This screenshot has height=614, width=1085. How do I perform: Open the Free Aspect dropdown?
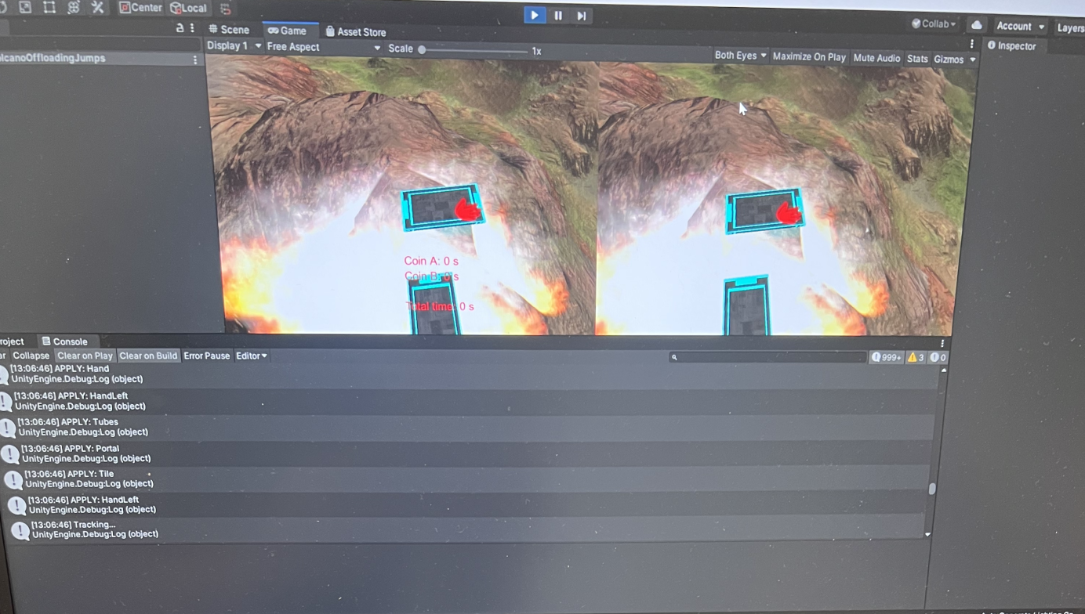323,47
